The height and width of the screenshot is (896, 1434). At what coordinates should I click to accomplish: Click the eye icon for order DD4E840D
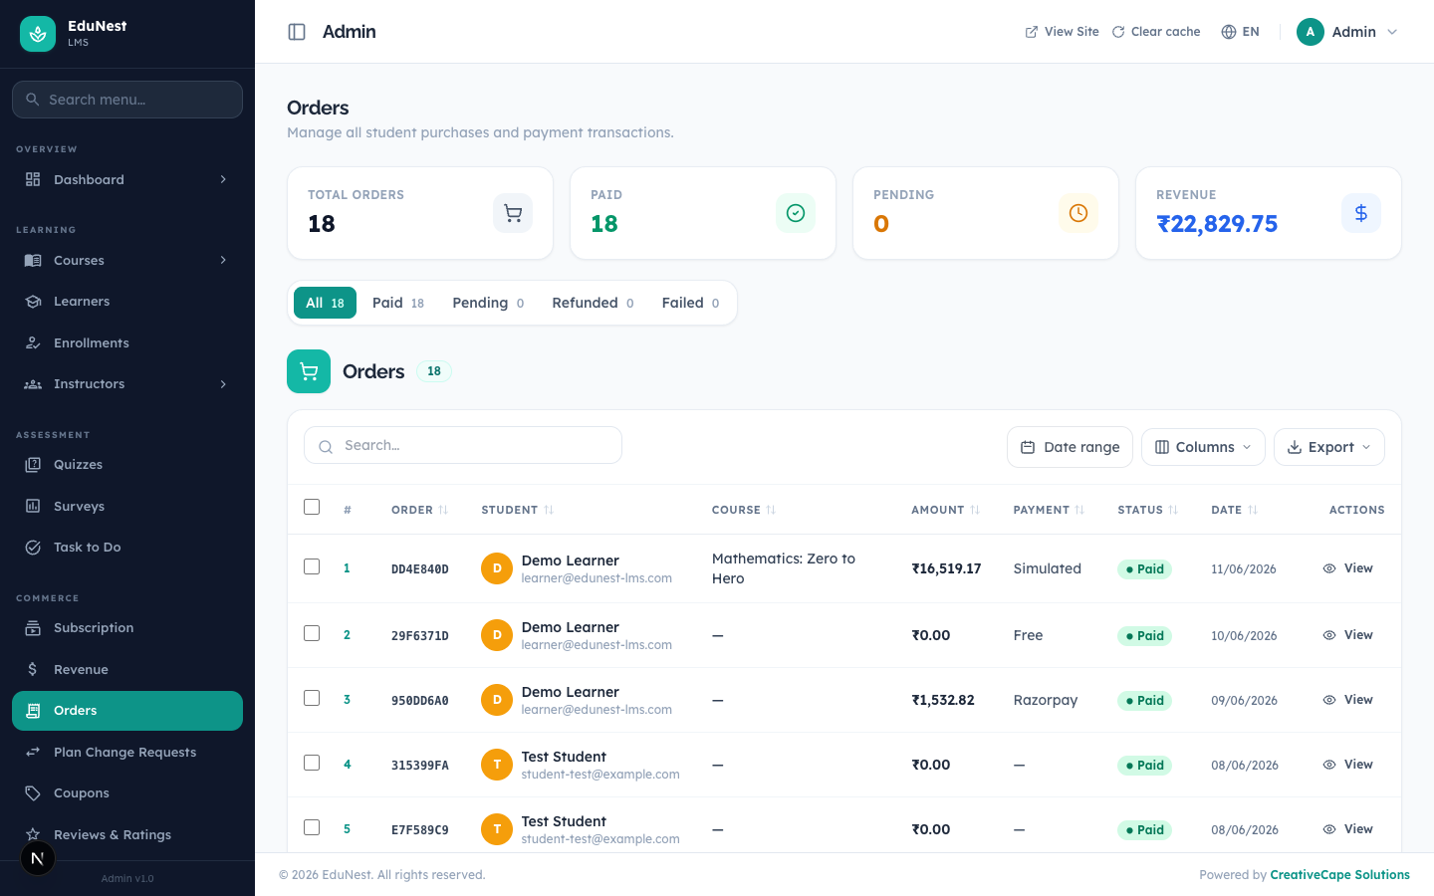pyautogui.click(x=1329, y=568)
